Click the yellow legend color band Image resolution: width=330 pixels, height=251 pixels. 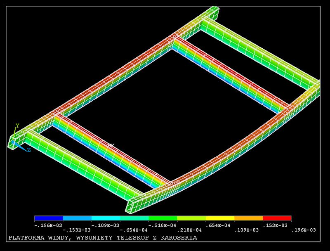coord(220,218)
